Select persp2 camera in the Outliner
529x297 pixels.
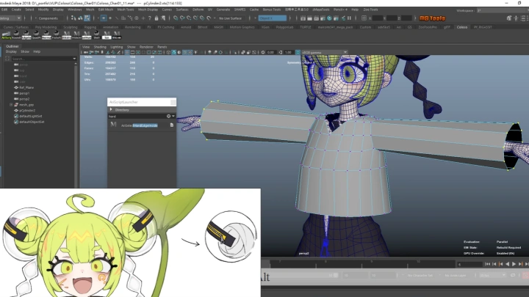click(x=24, y=99)
